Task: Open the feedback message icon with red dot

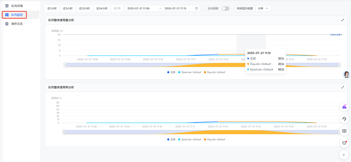Action: coord(344,143)
